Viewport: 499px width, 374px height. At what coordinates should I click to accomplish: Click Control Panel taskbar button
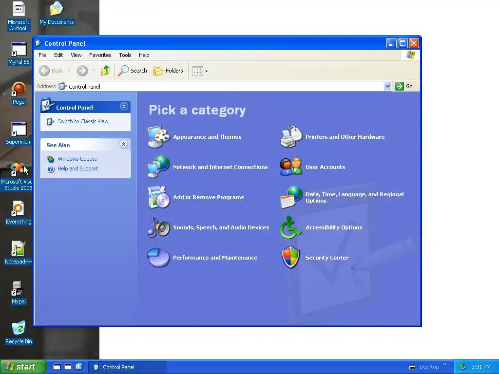tap(127, 367)
